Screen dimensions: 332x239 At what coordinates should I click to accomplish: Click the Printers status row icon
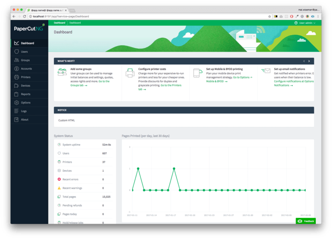59,162
